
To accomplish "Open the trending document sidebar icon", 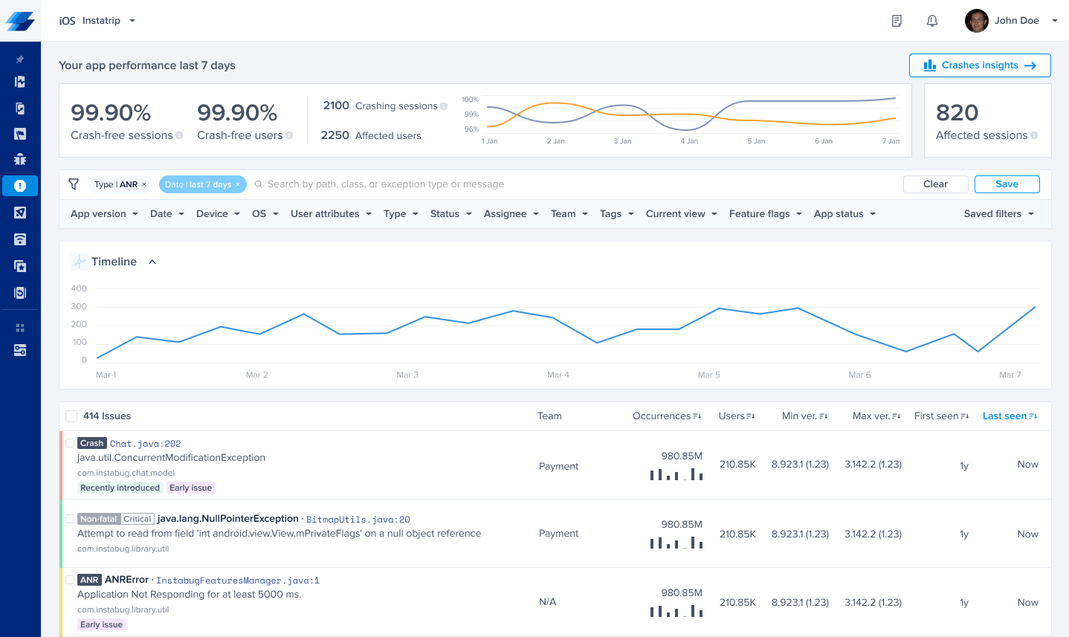I will pos(20,109).
